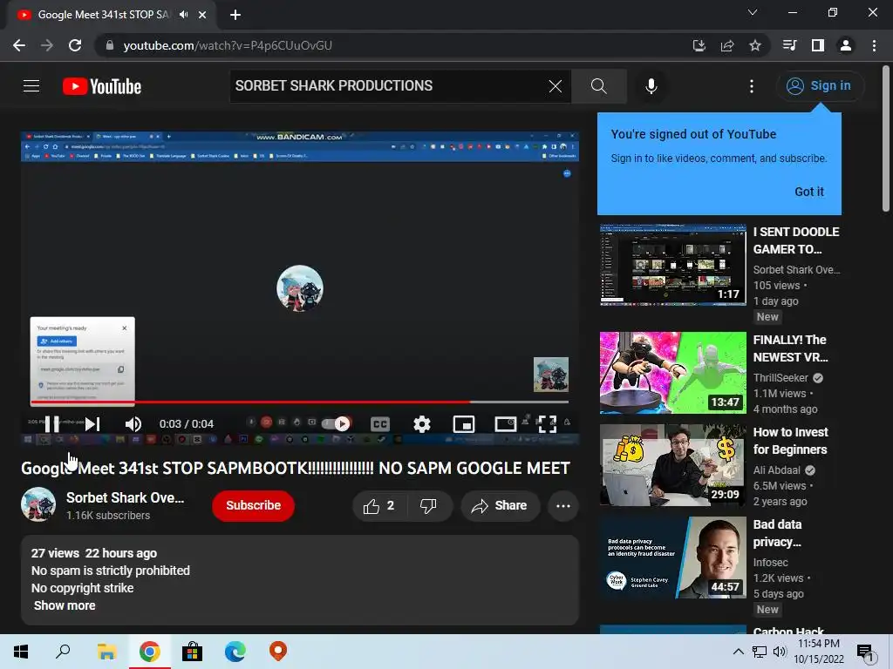Toggle Chrome side panel
The image size is (893, 669).
click(x=818, y=45)
